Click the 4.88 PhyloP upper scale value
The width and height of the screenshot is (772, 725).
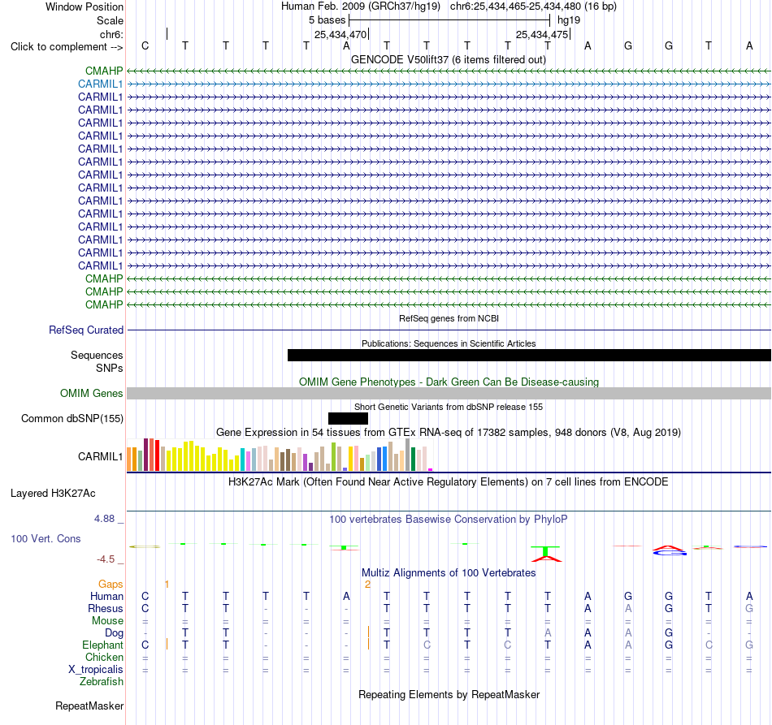(x=104, y=519)
